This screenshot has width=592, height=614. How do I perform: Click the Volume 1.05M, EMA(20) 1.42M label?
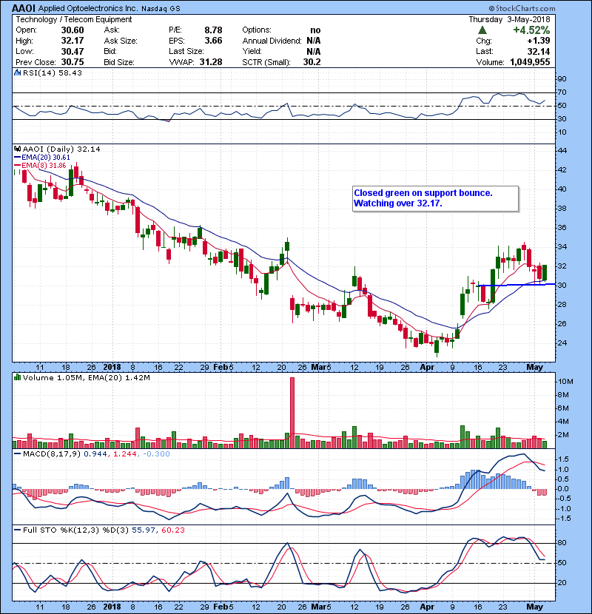click(86, 378)
